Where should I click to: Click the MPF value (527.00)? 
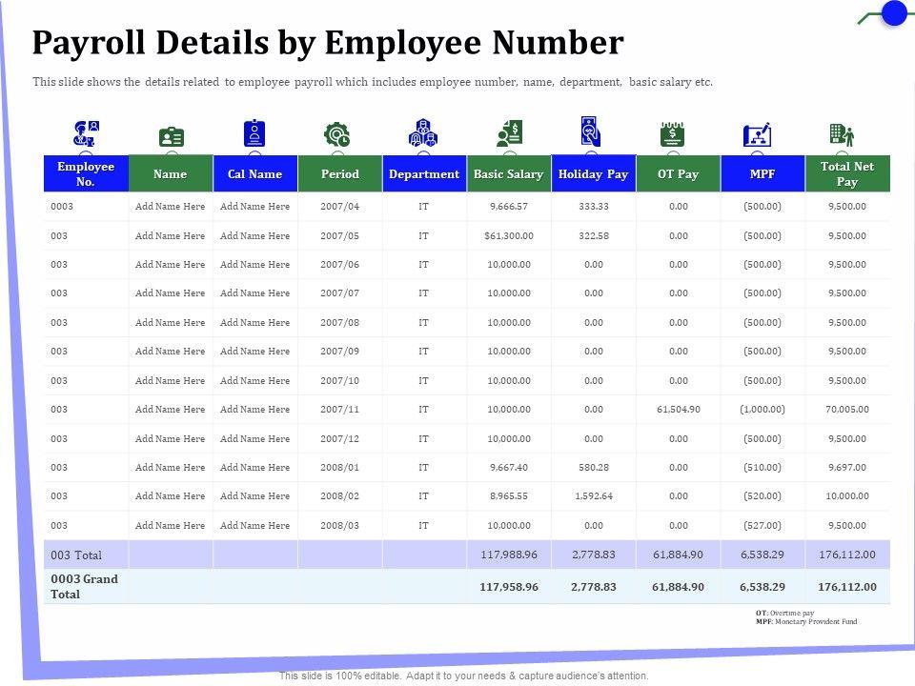click(x=762, y=526)
